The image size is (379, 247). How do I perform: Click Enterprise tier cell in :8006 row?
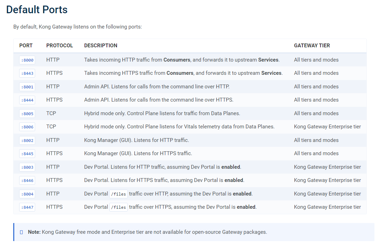click(327, 127)
